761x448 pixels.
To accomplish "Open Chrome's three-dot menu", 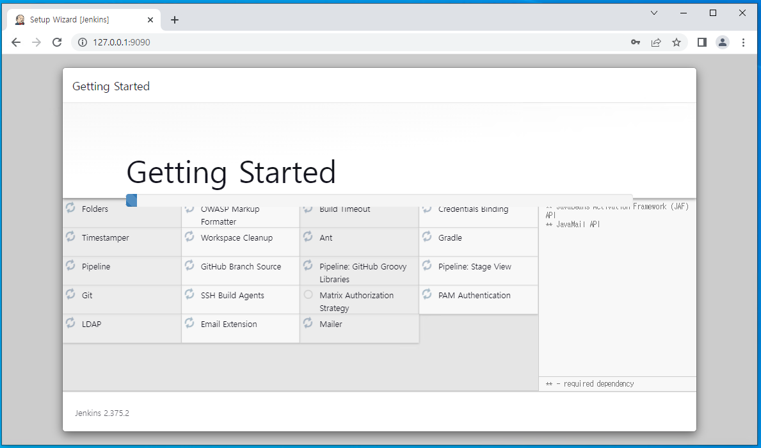I will 743,42.
